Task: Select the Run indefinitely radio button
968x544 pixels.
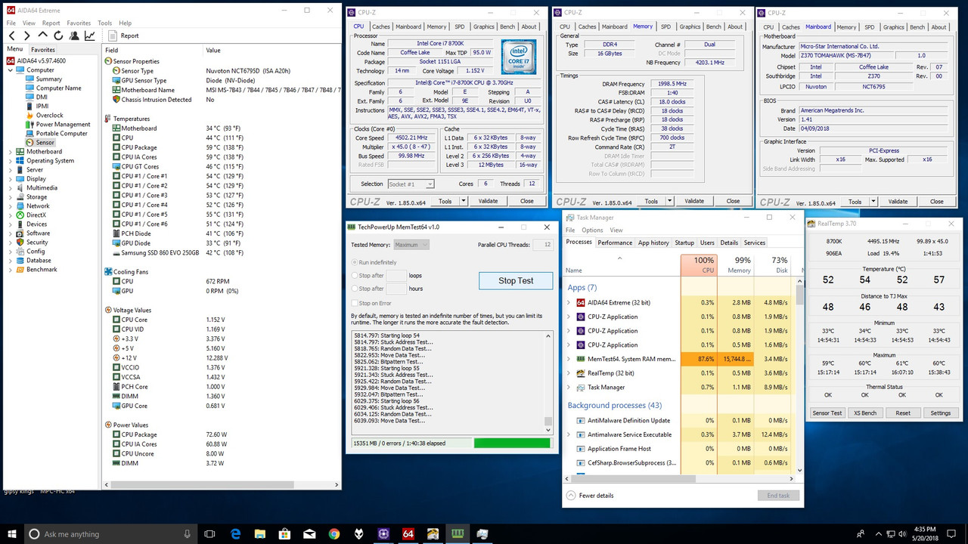Action: [355, 262]
